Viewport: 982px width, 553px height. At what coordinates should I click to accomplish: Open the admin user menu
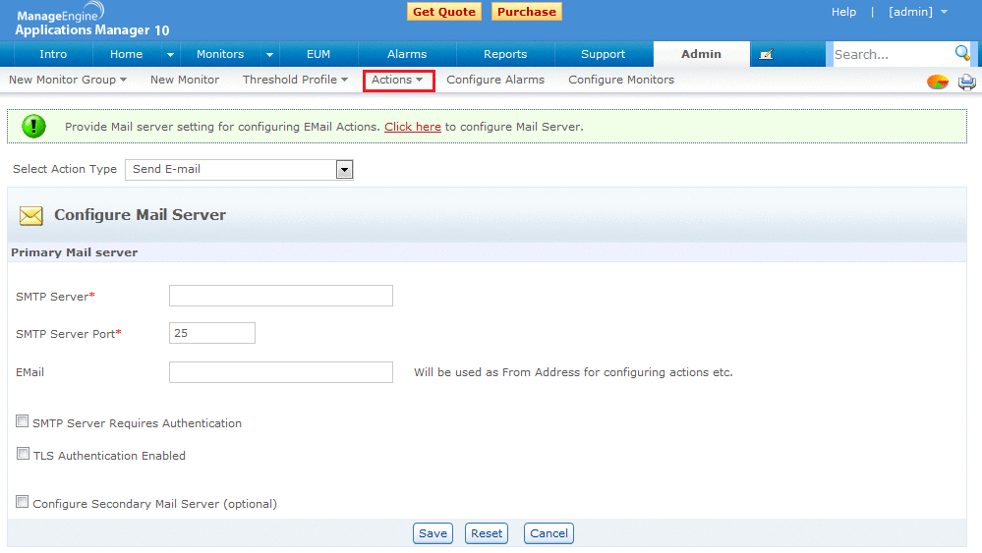pyautogui.click(x=918, y=12)
